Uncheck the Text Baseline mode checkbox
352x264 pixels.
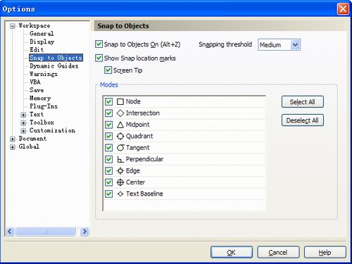coord(108,194)
